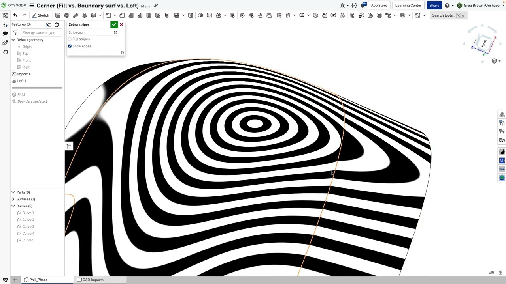Click the filter funnel icon

15,33
